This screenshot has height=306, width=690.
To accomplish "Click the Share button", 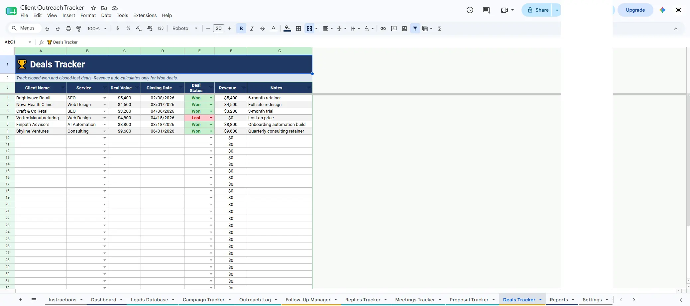I will (x=538, y=10).
